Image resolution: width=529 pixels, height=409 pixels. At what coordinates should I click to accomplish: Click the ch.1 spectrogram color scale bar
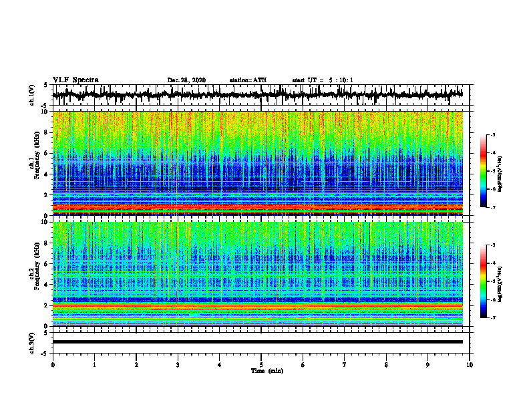[483, 171]
